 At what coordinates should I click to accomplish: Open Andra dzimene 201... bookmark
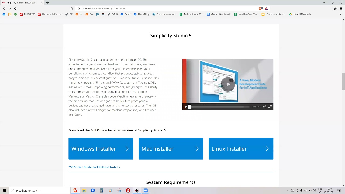[192, 14]
